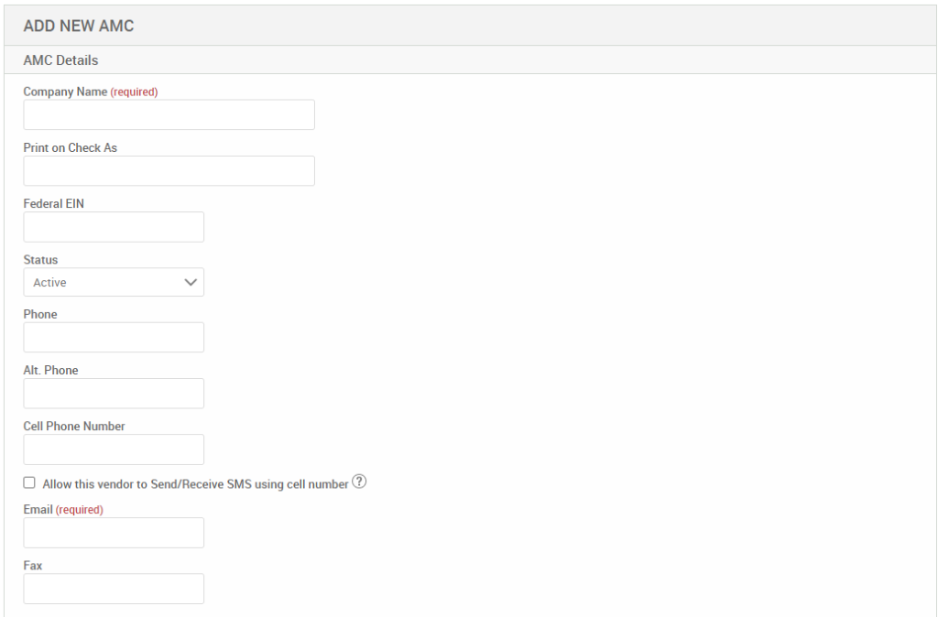Screen dimensions: 938x617
Task: Place cursor in the Email field
Action: [x=114, y=533]
